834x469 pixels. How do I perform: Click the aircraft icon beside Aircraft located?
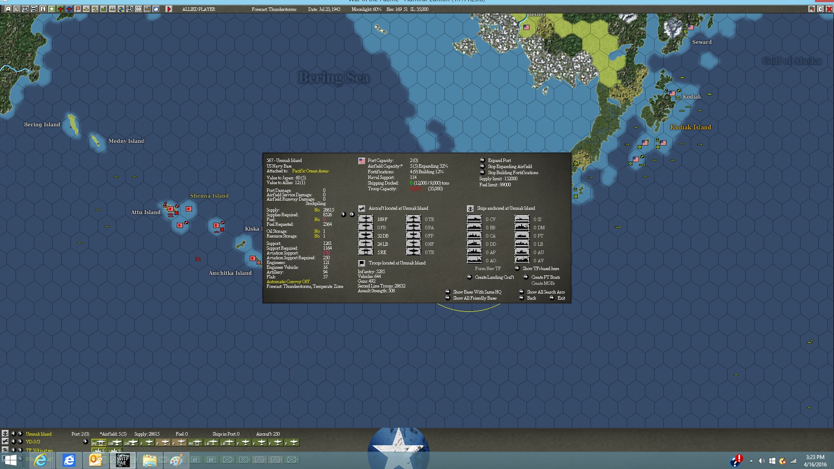[361, 208]
